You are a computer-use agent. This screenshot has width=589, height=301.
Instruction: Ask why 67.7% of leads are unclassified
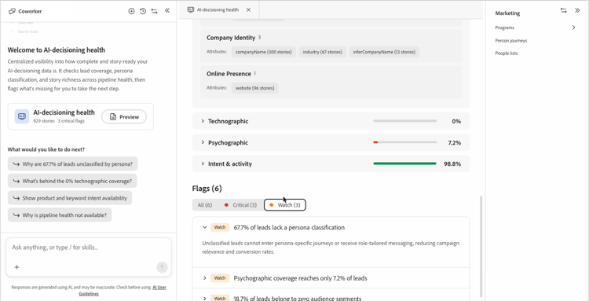tap(72, 163)
